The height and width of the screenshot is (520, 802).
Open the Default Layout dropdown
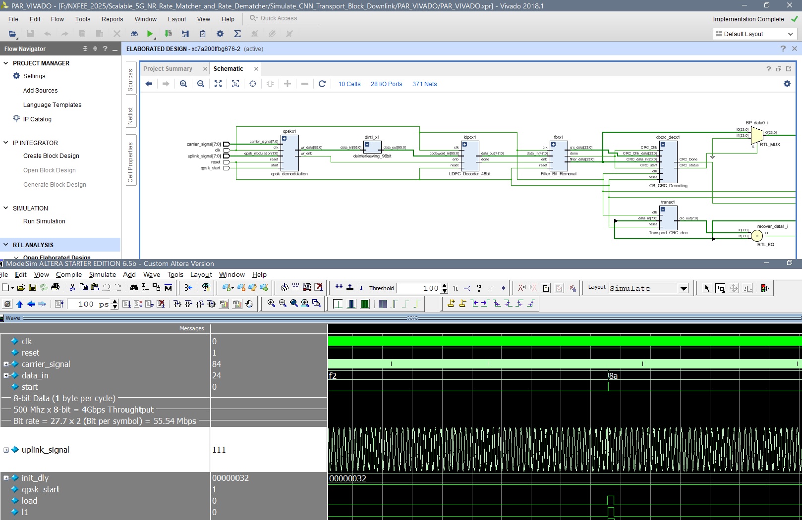pos(754,34)
